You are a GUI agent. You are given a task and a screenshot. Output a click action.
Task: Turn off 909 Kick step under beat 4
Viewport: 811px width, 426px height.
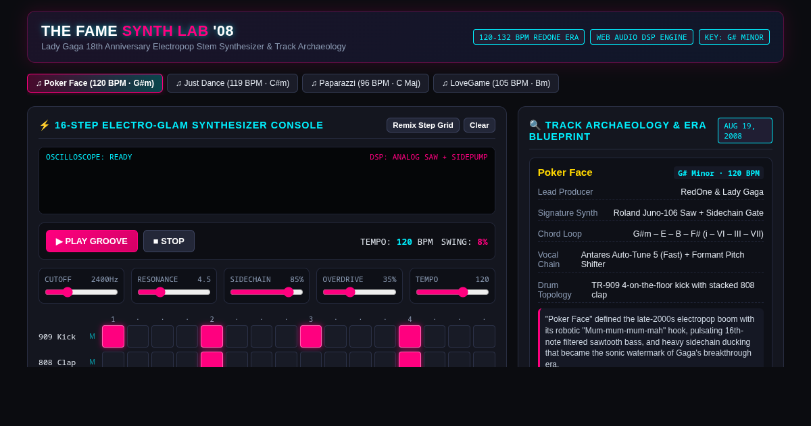click(410, 337)
